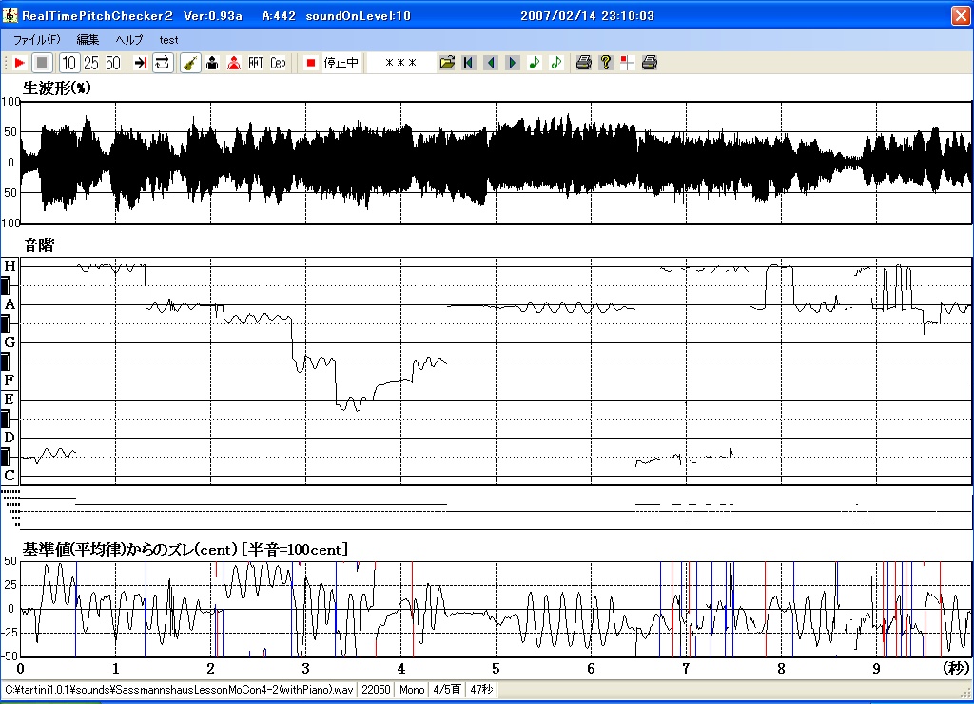
Task: Click the 音階 scale heading
Action: (38, 245)
